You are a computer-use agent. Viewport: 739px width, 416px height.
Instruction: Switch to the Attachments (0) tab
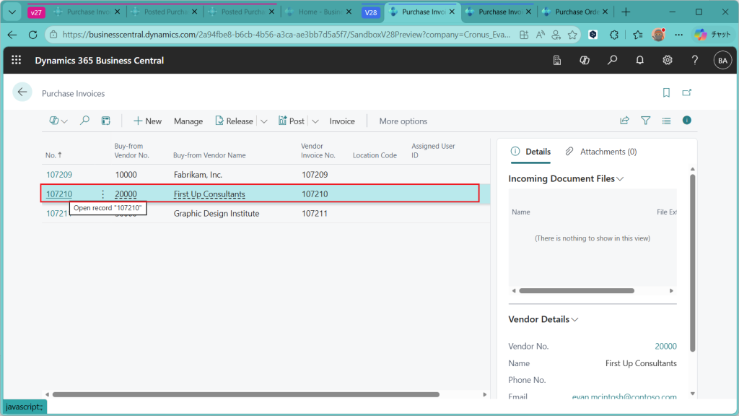[x=600, y=152]
